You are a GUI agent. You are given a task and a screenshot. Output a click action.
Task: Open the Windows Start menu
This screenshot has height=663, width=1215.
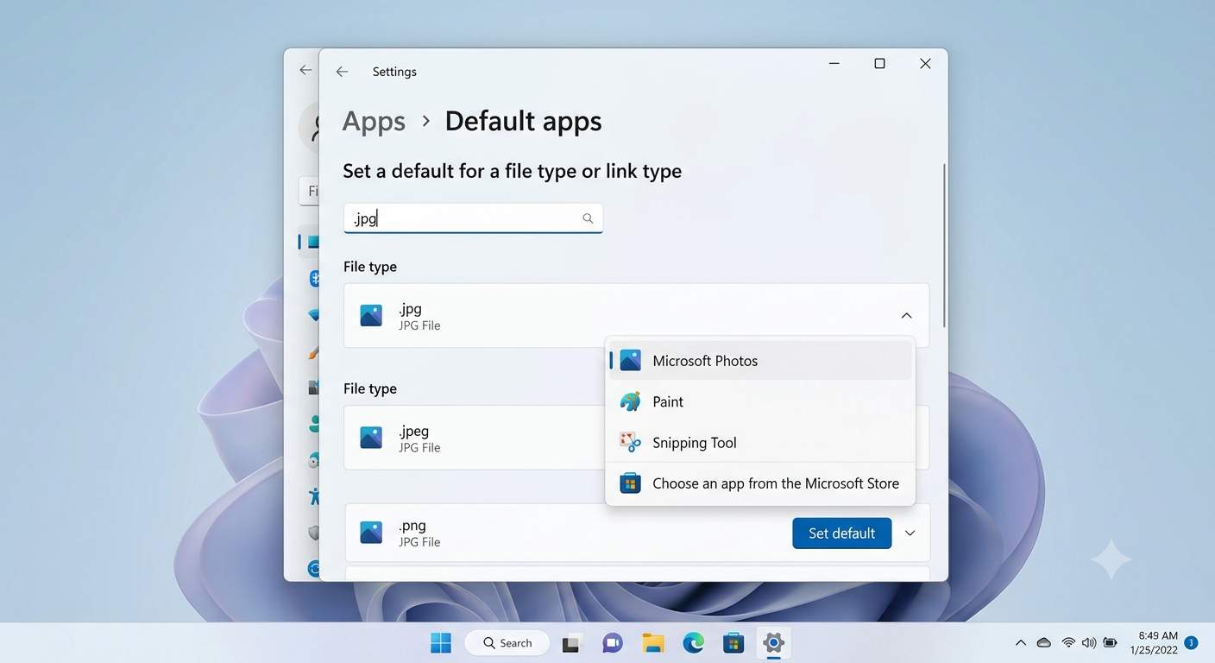click(441, 643)
